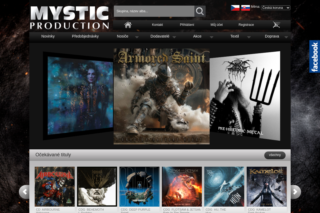Open the Kamelot album cover
Viewport: 320px width, 213px height.
(267, 187)
